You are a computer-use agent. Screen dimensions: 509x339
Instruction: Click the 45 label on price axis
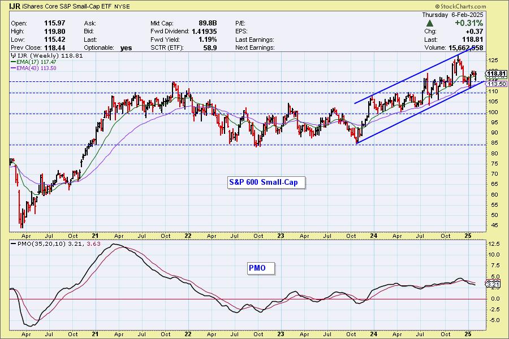(x=495, y=225)
